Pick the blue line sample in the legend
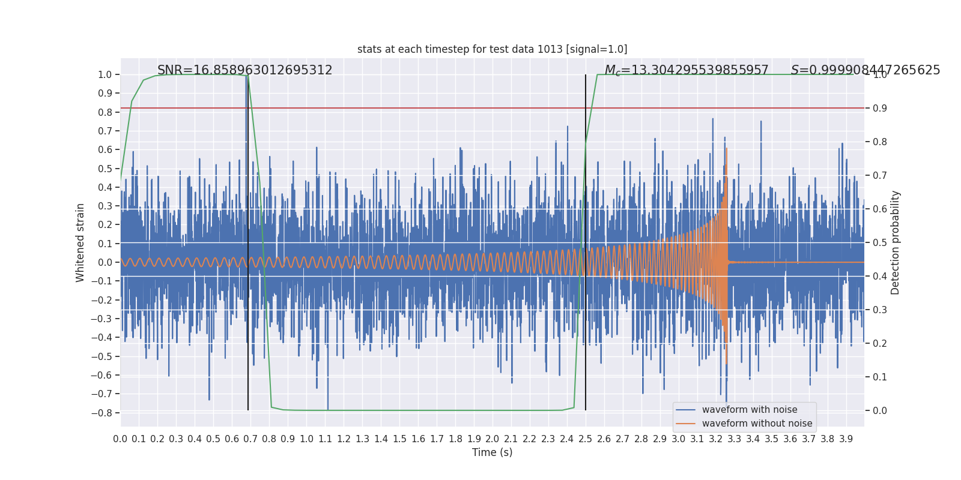This screenshot has width=961, height=480. pos(685,410)
